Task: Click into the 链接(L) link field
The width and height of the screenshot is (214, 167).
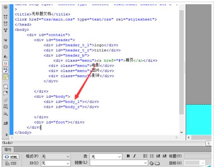Action: click(x=117, y=163)
